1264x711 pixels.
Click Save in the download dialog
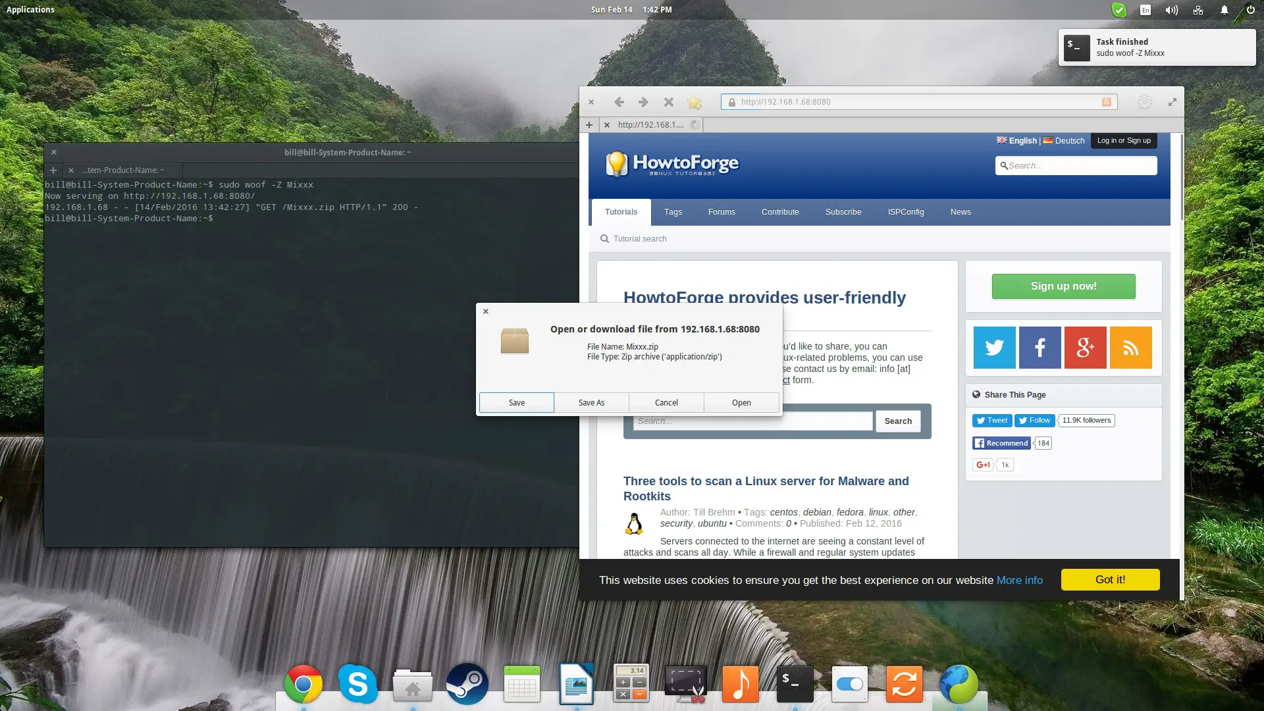(x=517, y=402)
